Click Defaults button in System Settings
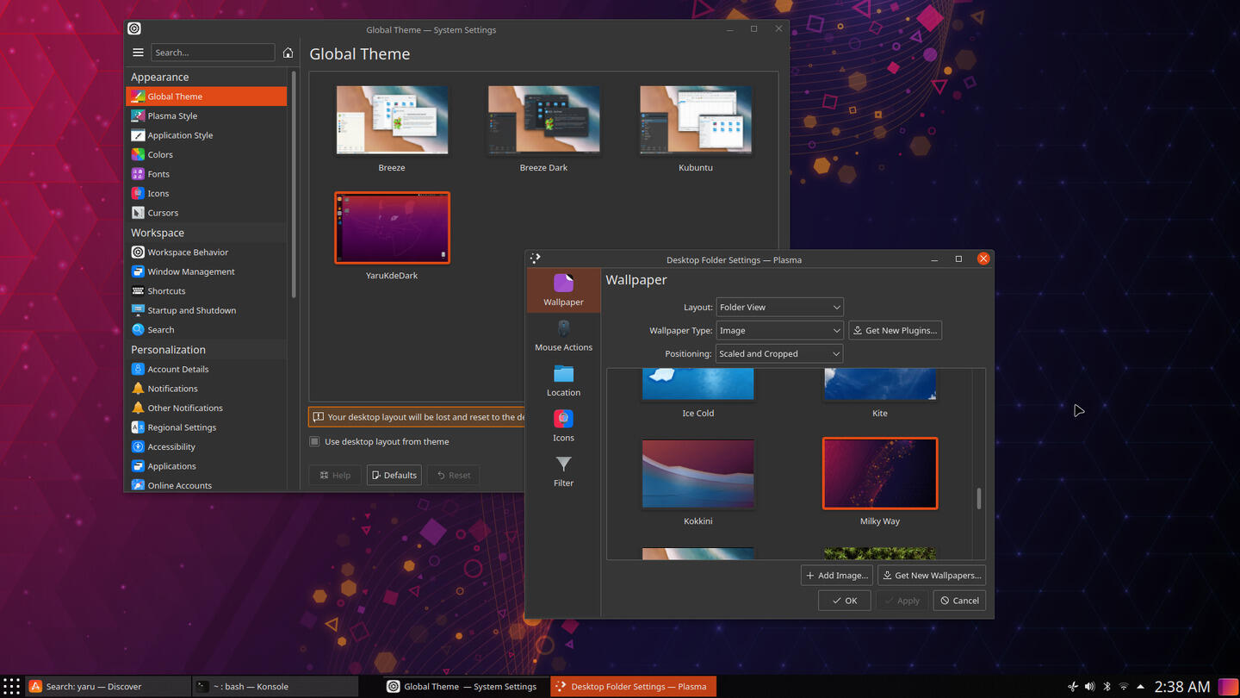1240x698 pixels. point(394,475)
